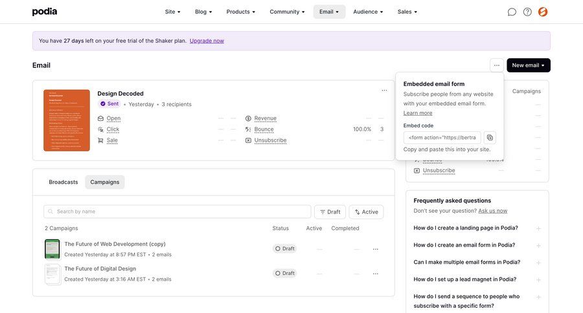Select the Campaigns tab
Image resolution: width=583 pixels, height=313 pixels.
coord(105,182)
